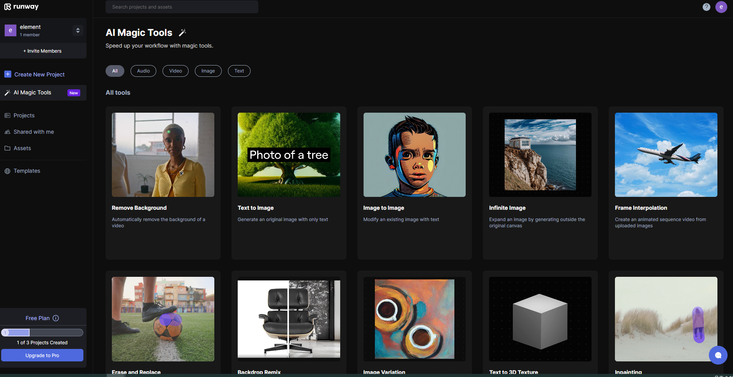
Task: Click 'Modify an existing image with text'
Action: tap(401, 219)
